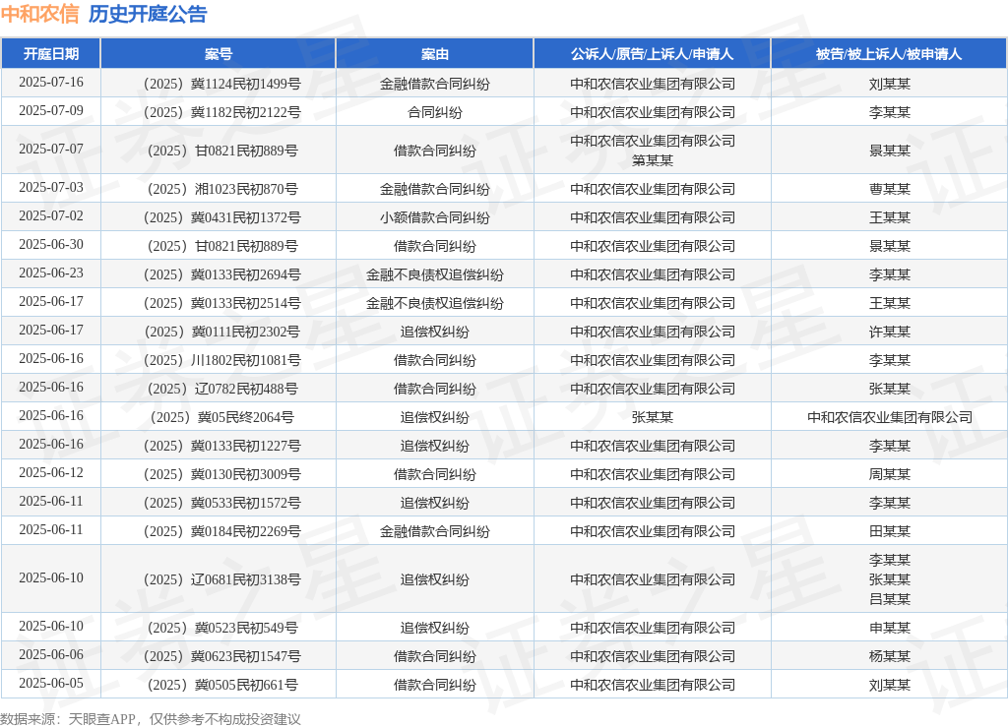This screenshot has height=728, width=1008.
Task: Select defendant 田某某
Action: pyautogui.click(x=890, y=531)
